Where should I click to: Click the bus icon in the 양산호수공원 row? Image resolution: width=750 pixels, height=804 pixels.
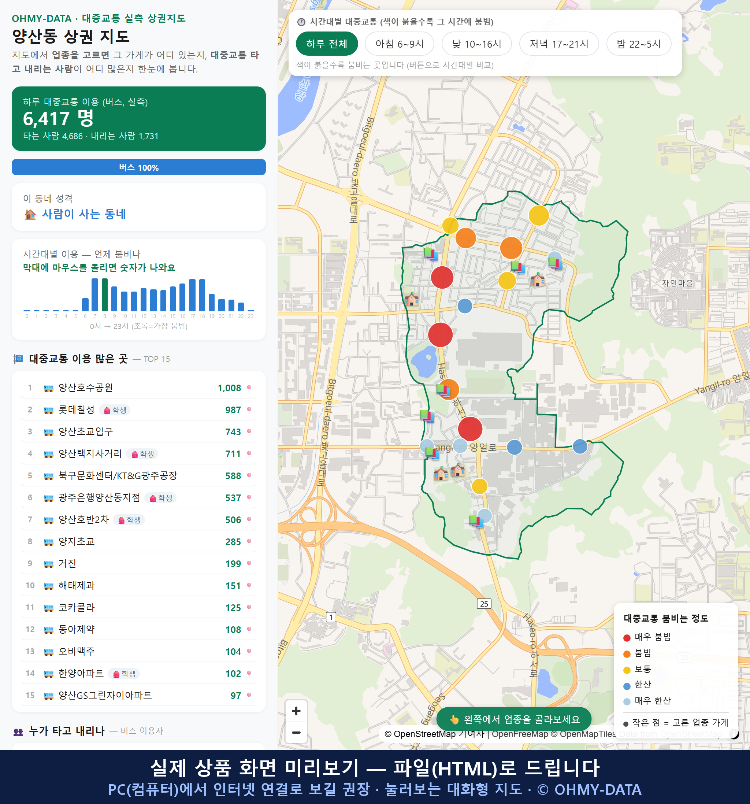(48, 388)
